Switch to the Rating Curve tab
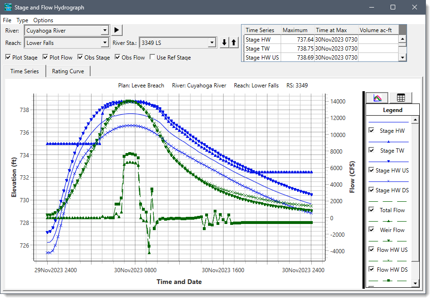The width and height of the screenshot is (433, 301). point(68,71)
